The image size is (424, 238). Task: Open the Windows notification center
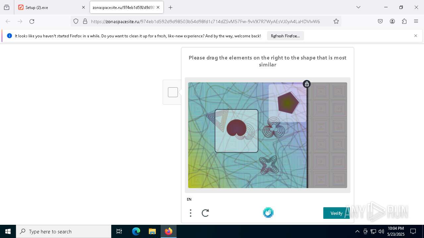click(413, 231)
